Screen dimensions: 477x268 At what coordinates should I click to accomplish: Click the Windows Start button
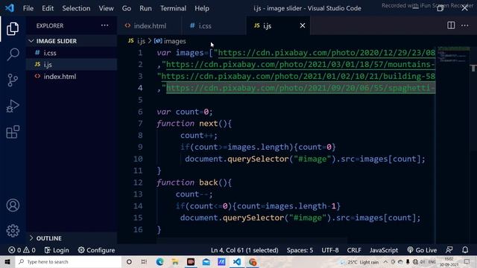tap(7, 262)
